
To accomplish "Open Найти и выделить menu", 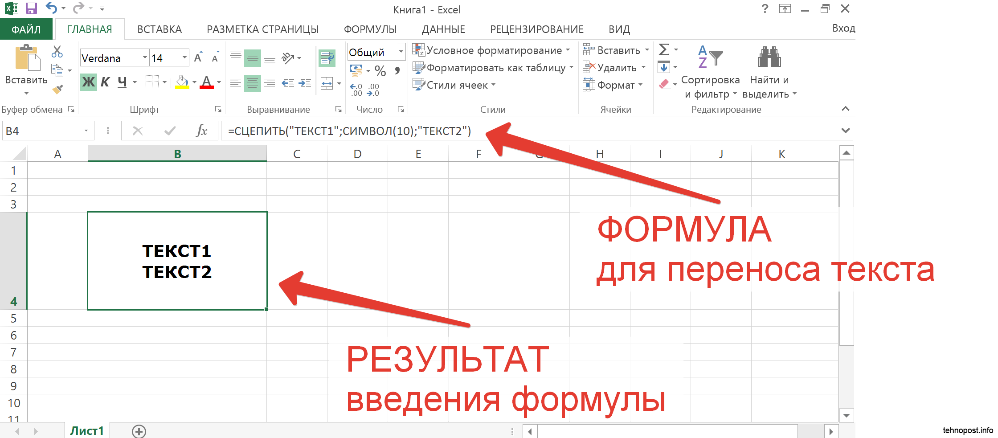I will 769,71.
